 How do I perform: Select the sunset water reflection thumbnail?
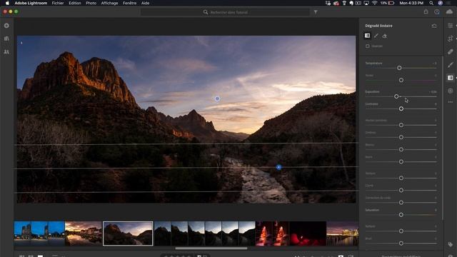coord(84,233)
